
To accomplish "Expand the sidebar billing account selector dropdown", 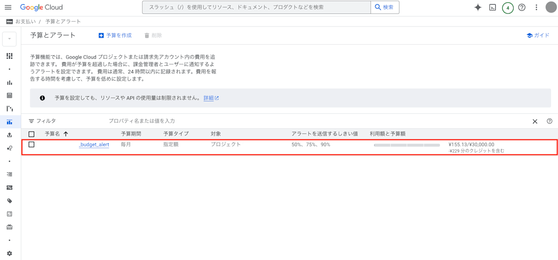I will tap(9, 39).
